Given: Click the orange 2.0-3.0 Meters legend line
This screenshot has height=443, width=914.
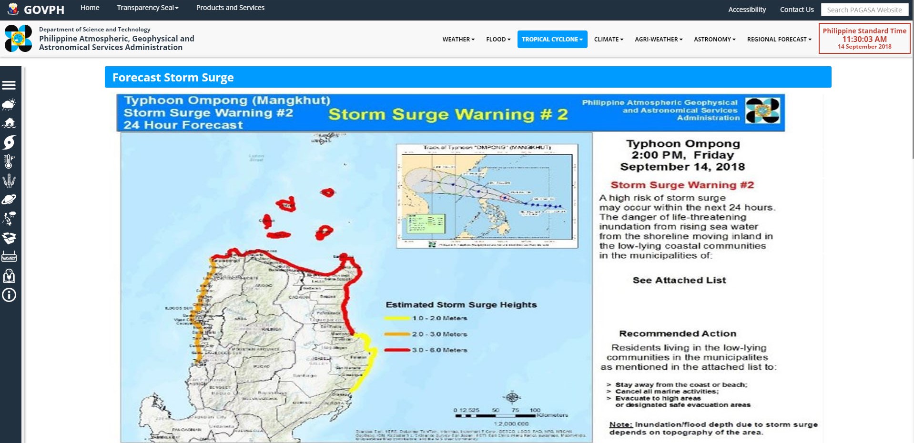Looking at the screenshot, I should (x=397, y=334).
